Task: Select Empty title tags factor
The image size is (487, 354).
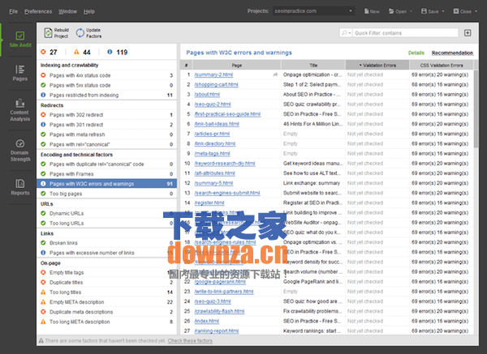Action: point(106,272)
